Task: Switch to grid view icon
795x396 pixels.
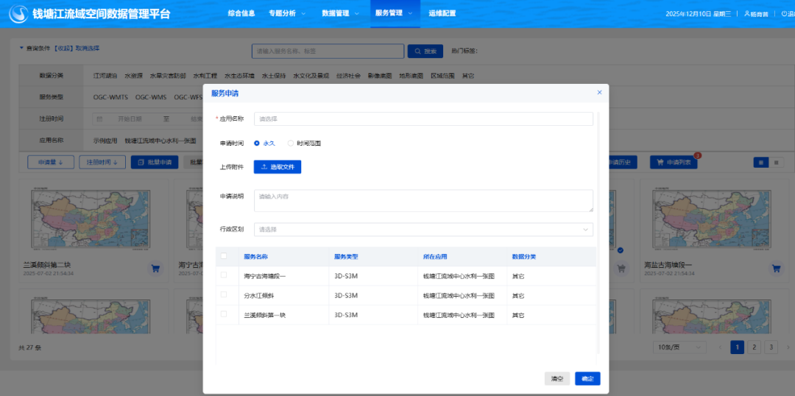Action: click(x=761, y=162)
